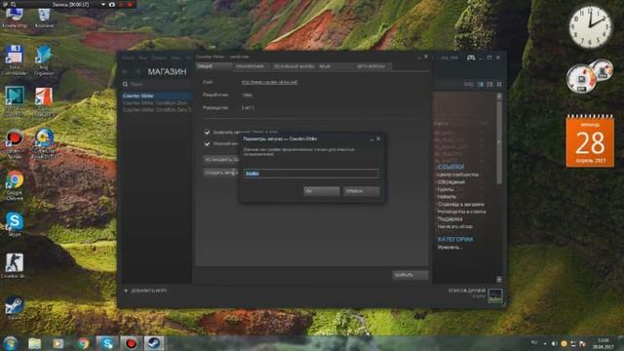Click the plus icon beside Add a game

[126, 291]
